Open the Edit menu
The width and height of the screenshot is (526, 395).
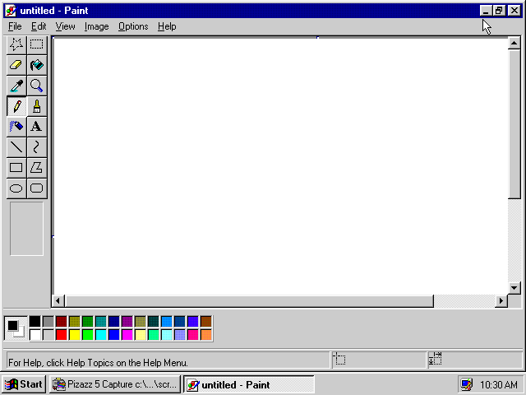(39, 26)
